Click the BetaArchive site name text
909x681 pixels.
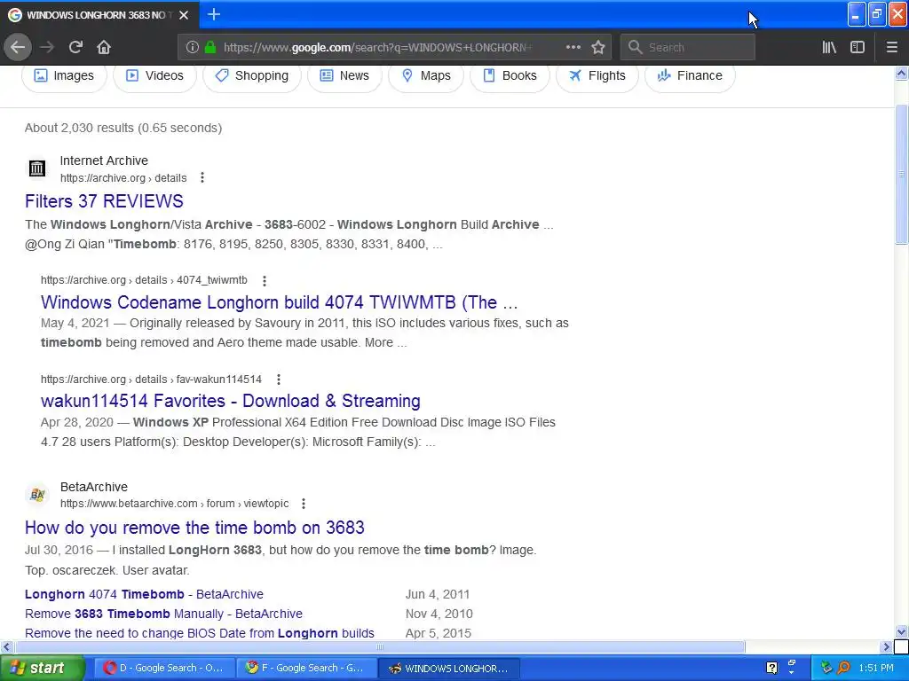point(94,487)
